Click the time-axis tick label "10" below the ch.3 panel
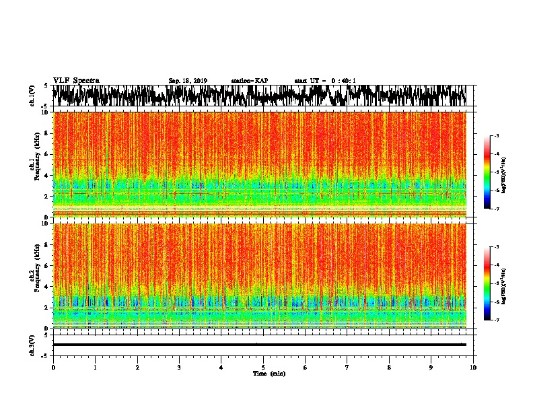This screenshot has width=533, height=412. 473,368
